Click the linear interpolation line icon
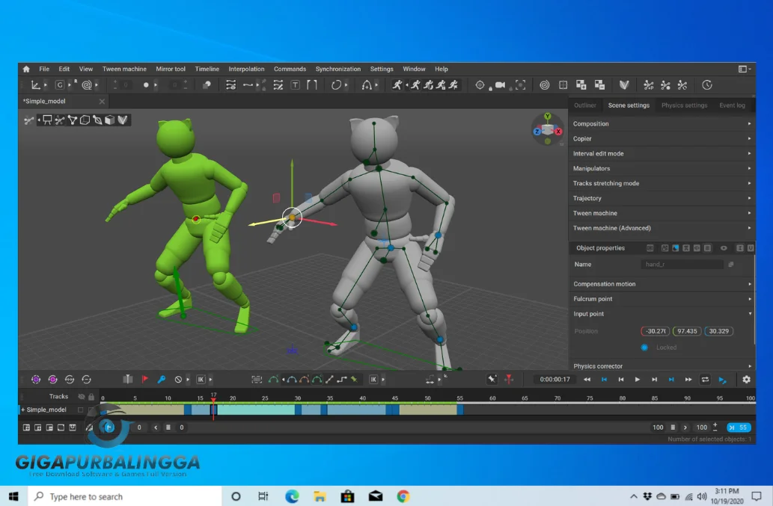The width and height of the screenshot is (773, 506). click(x=329, y=379)
